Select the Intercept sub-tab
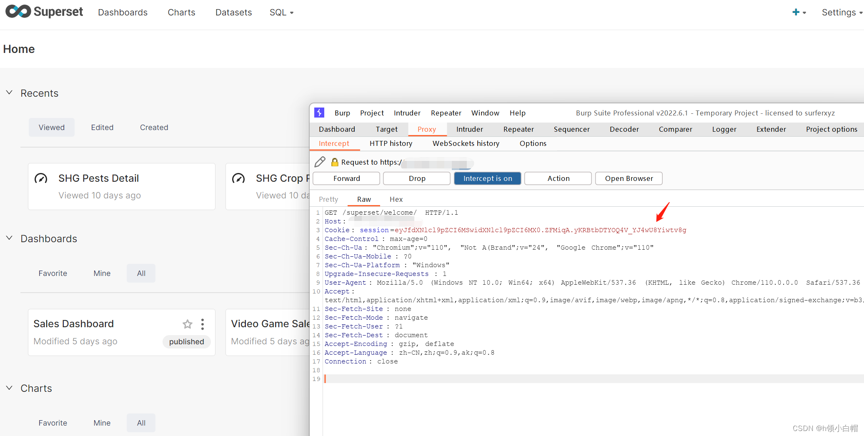Screen dimensions: 864x436 coord(334,143)
